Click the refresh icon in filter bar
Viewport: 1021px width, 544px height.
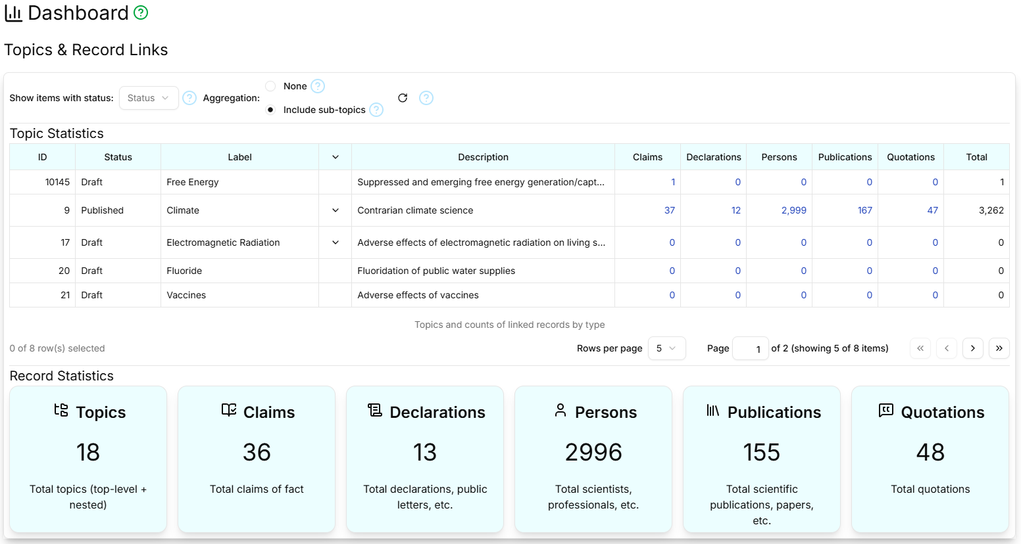click(x=403, y=98)
